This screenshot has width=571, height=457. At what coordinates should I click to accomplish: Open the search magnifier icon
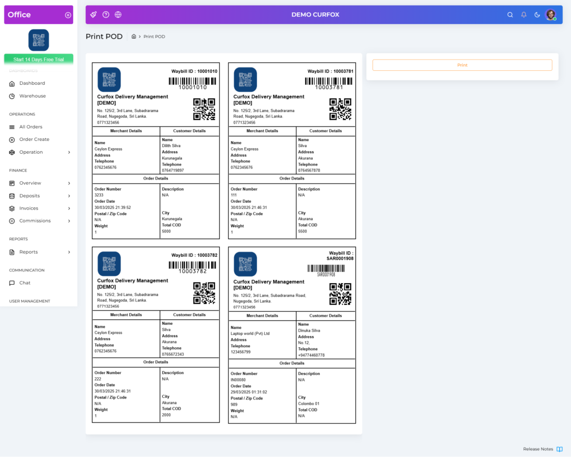point(510,14)
